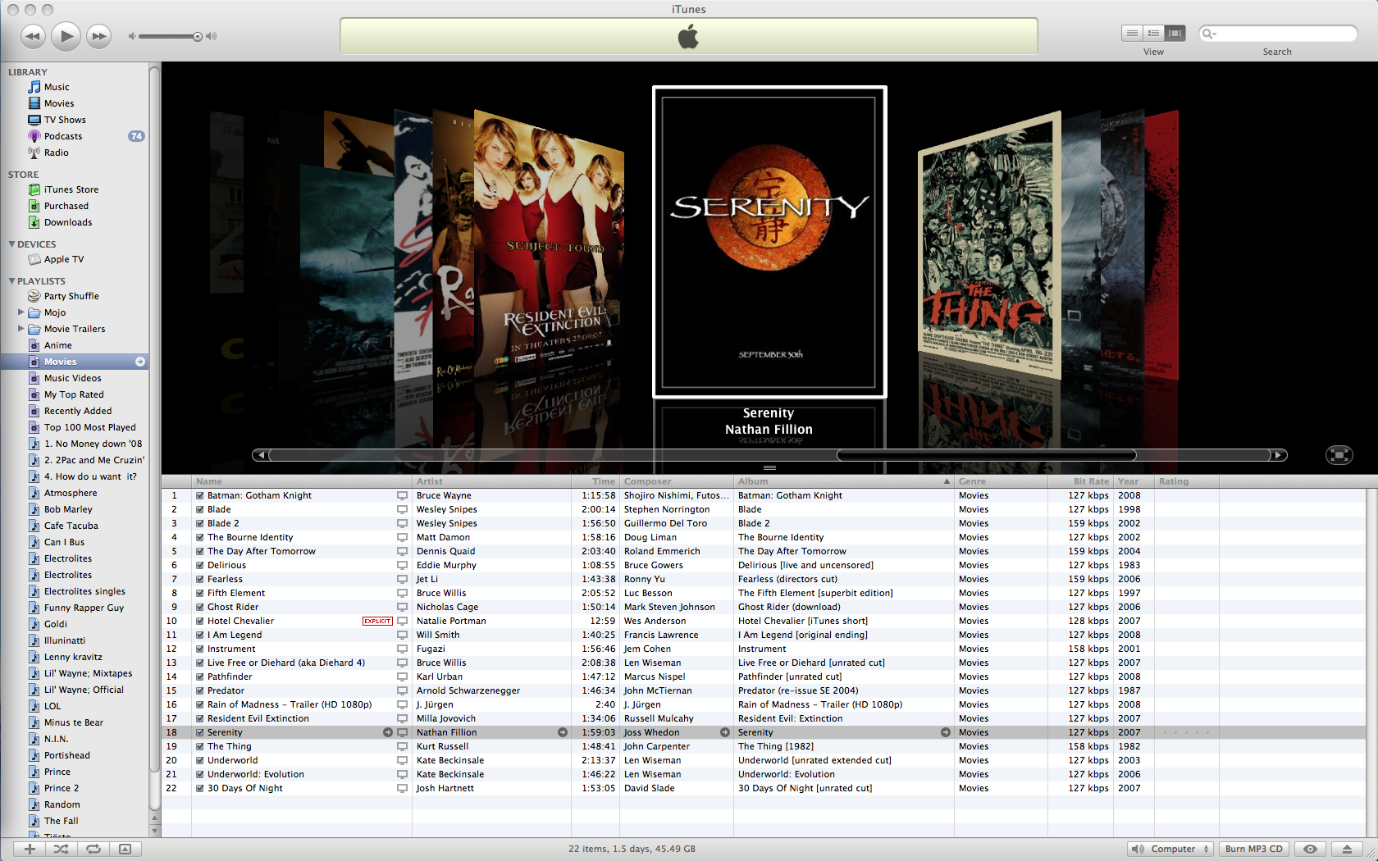Screen dimensions: 1378x861
Task: Sort by Album column header
Action: tap(844, 481)
